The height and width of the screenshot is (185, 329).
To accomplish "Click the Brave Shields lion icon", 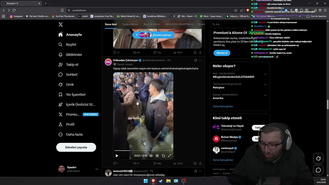I will [248, 10].
